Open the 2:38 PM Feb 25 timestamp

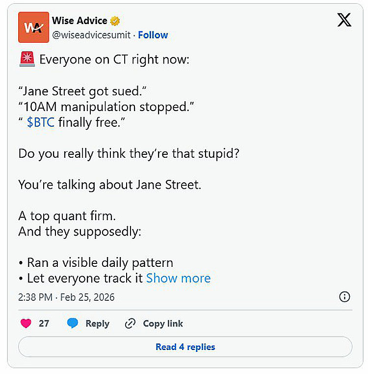pyautogui.click(x=67, y=297)
